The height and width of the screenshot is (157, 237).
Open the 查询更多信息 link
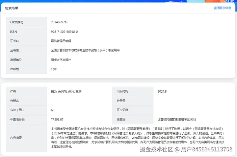(222, 8)
